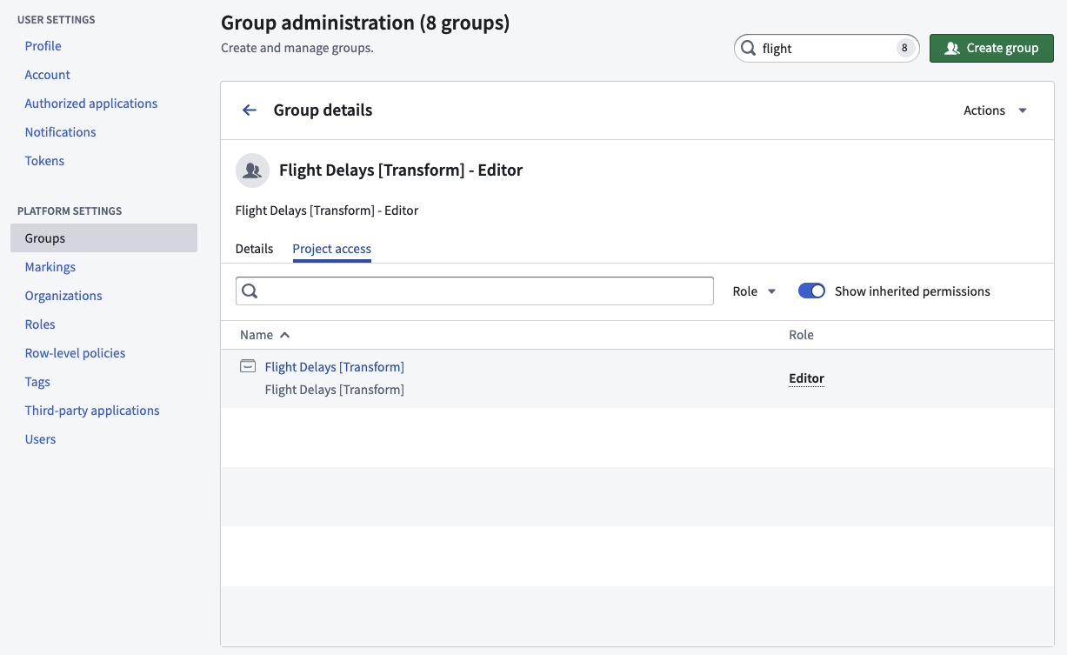1067x655 pixels.
Task: Open Users page
Action: [x=40, y=439]
